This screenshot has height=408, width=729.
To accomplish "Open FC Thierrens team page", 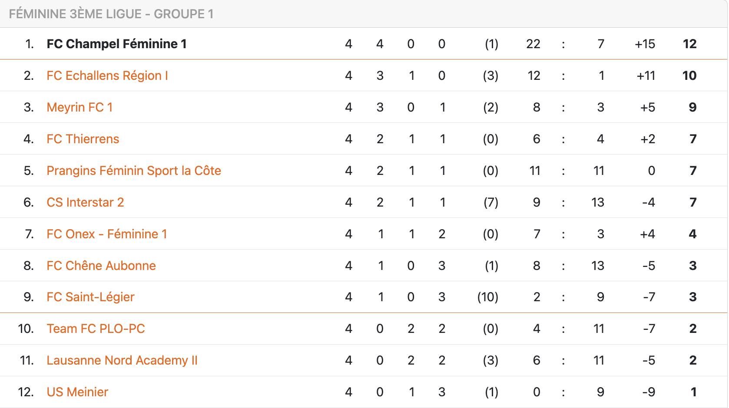I will [x=83, y=139].
